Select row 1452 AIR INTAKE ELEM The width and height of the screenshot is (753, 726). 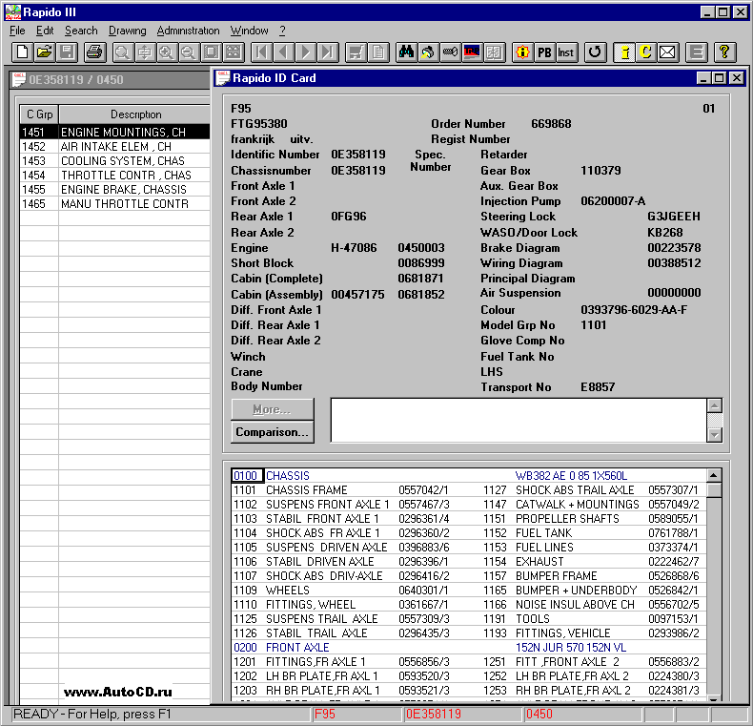[114, 146]
